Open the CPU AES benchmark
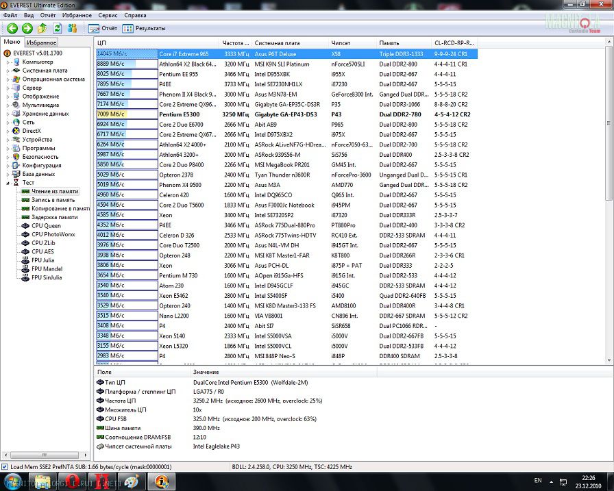The width and height of the screenshot is (614, 491). pyautogui.click(x=38, y=251)
